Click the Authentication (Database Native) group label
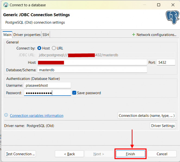Viewport: 180px width, 162px height. [x=33, y=79]
